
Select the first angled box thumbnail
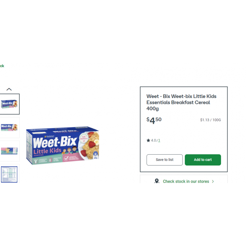pyautogui.click(x=9, y=104)
